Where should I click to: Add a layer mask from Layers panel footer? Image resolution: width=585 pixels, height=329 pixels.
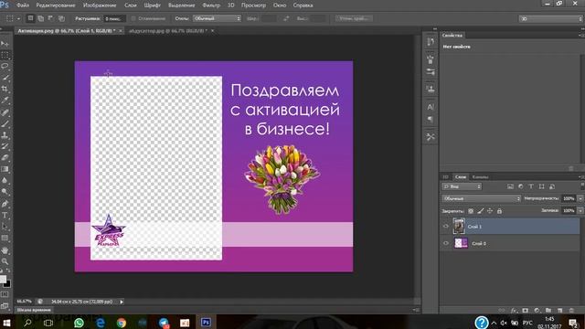click(x=526, y=311)
